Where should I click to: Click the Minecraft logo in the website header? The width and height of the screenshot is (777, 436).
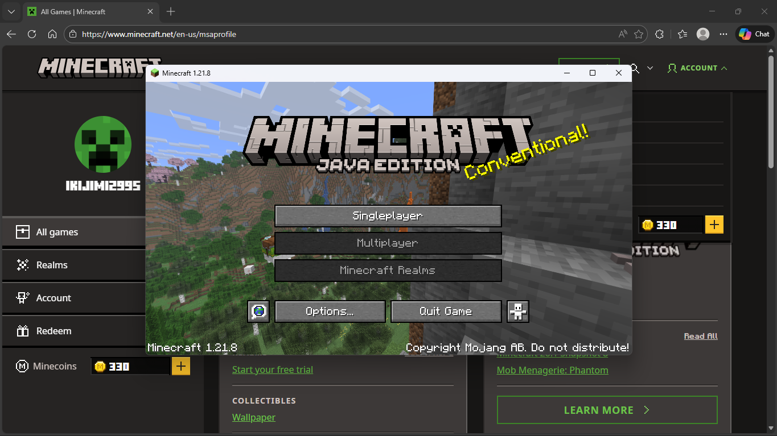[x=99, y=68]
